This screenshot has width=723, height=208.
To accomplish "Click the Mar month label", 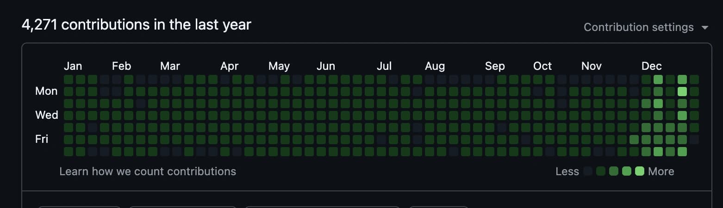I will tap(170, 66).
